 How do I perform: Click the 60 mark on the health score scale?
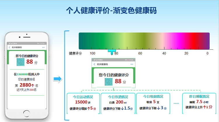click(140, 53)
